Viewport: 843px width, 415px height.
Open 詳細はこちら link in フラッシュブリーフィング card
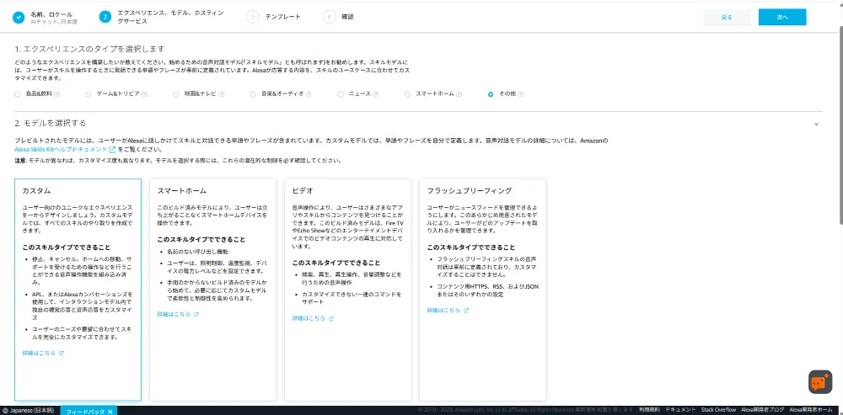(x=444, y=311)
